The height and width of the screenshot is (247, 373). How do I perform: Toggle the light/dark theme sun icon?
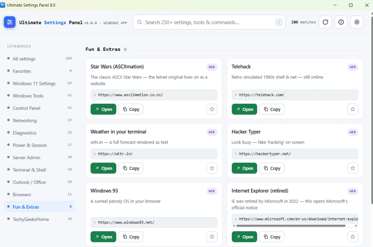click(357, 22)
